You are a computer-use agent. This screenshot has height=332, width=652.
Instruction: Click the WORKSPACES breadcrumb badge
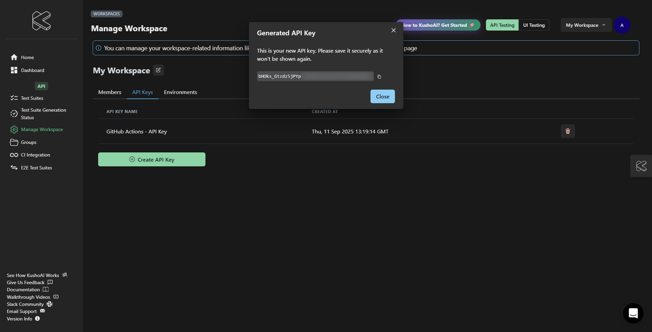click(106, 14)
